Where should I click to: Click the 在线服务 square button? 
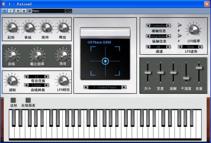coord(28,100)
